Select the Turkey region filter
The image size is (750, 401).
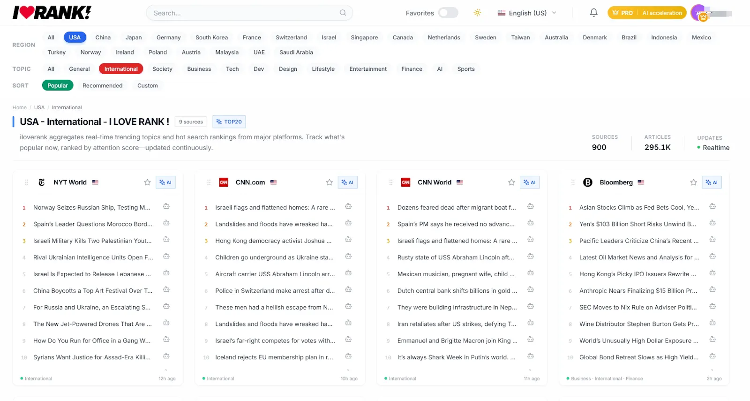57,53
